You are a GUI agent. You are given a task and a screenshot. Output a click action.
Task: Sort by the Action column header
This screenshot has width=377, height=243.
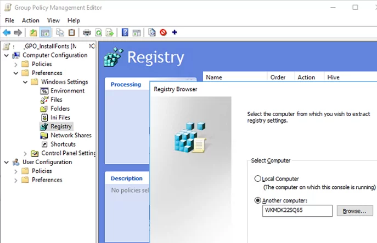tap(309, 77)
